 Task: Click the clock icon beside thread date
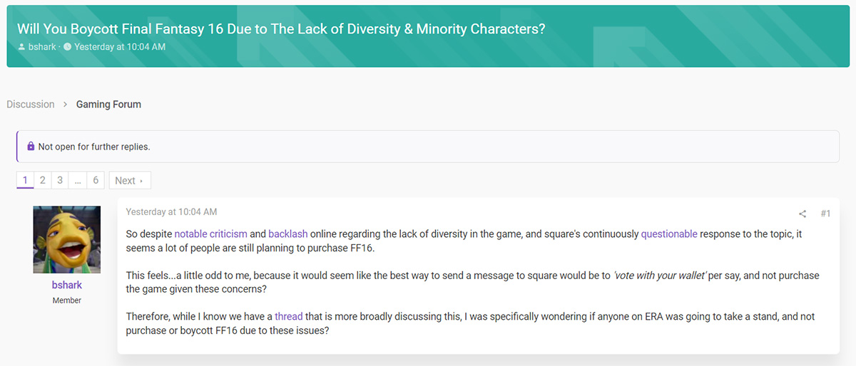point(67,47)
